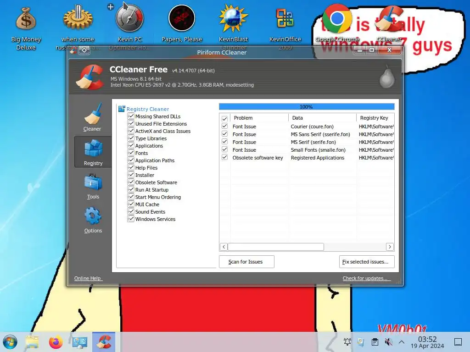
Task: Click Sound Events label
Action: (150, 212)
